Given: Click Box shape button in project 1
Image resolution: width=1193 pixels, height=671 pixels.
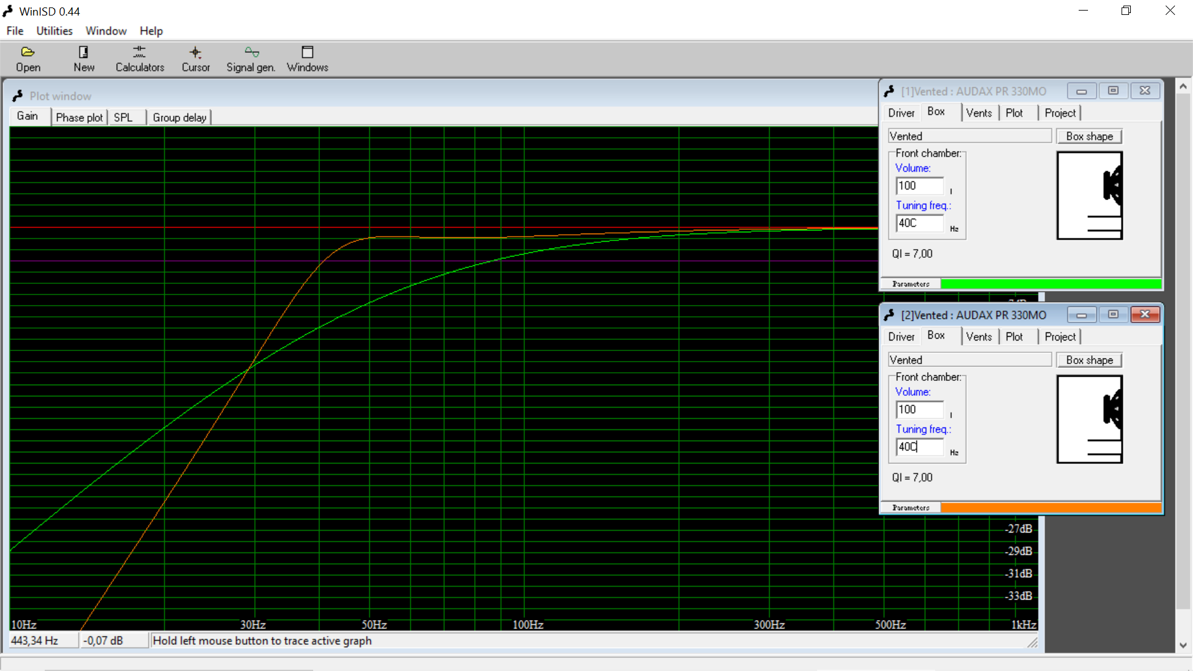Looking at the screenshot, I should pyautogui.click(x=1089, y=136).
